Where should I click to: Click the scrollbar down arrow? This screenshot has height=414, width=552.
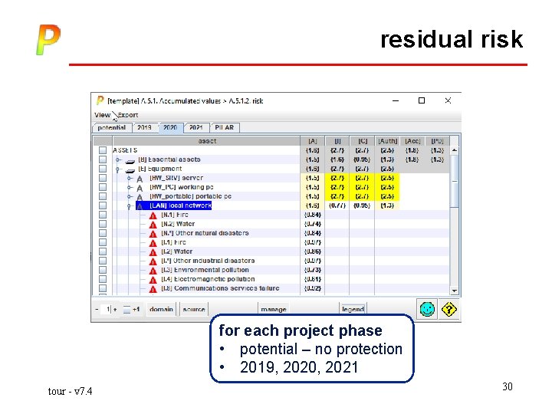pos(455,291)
